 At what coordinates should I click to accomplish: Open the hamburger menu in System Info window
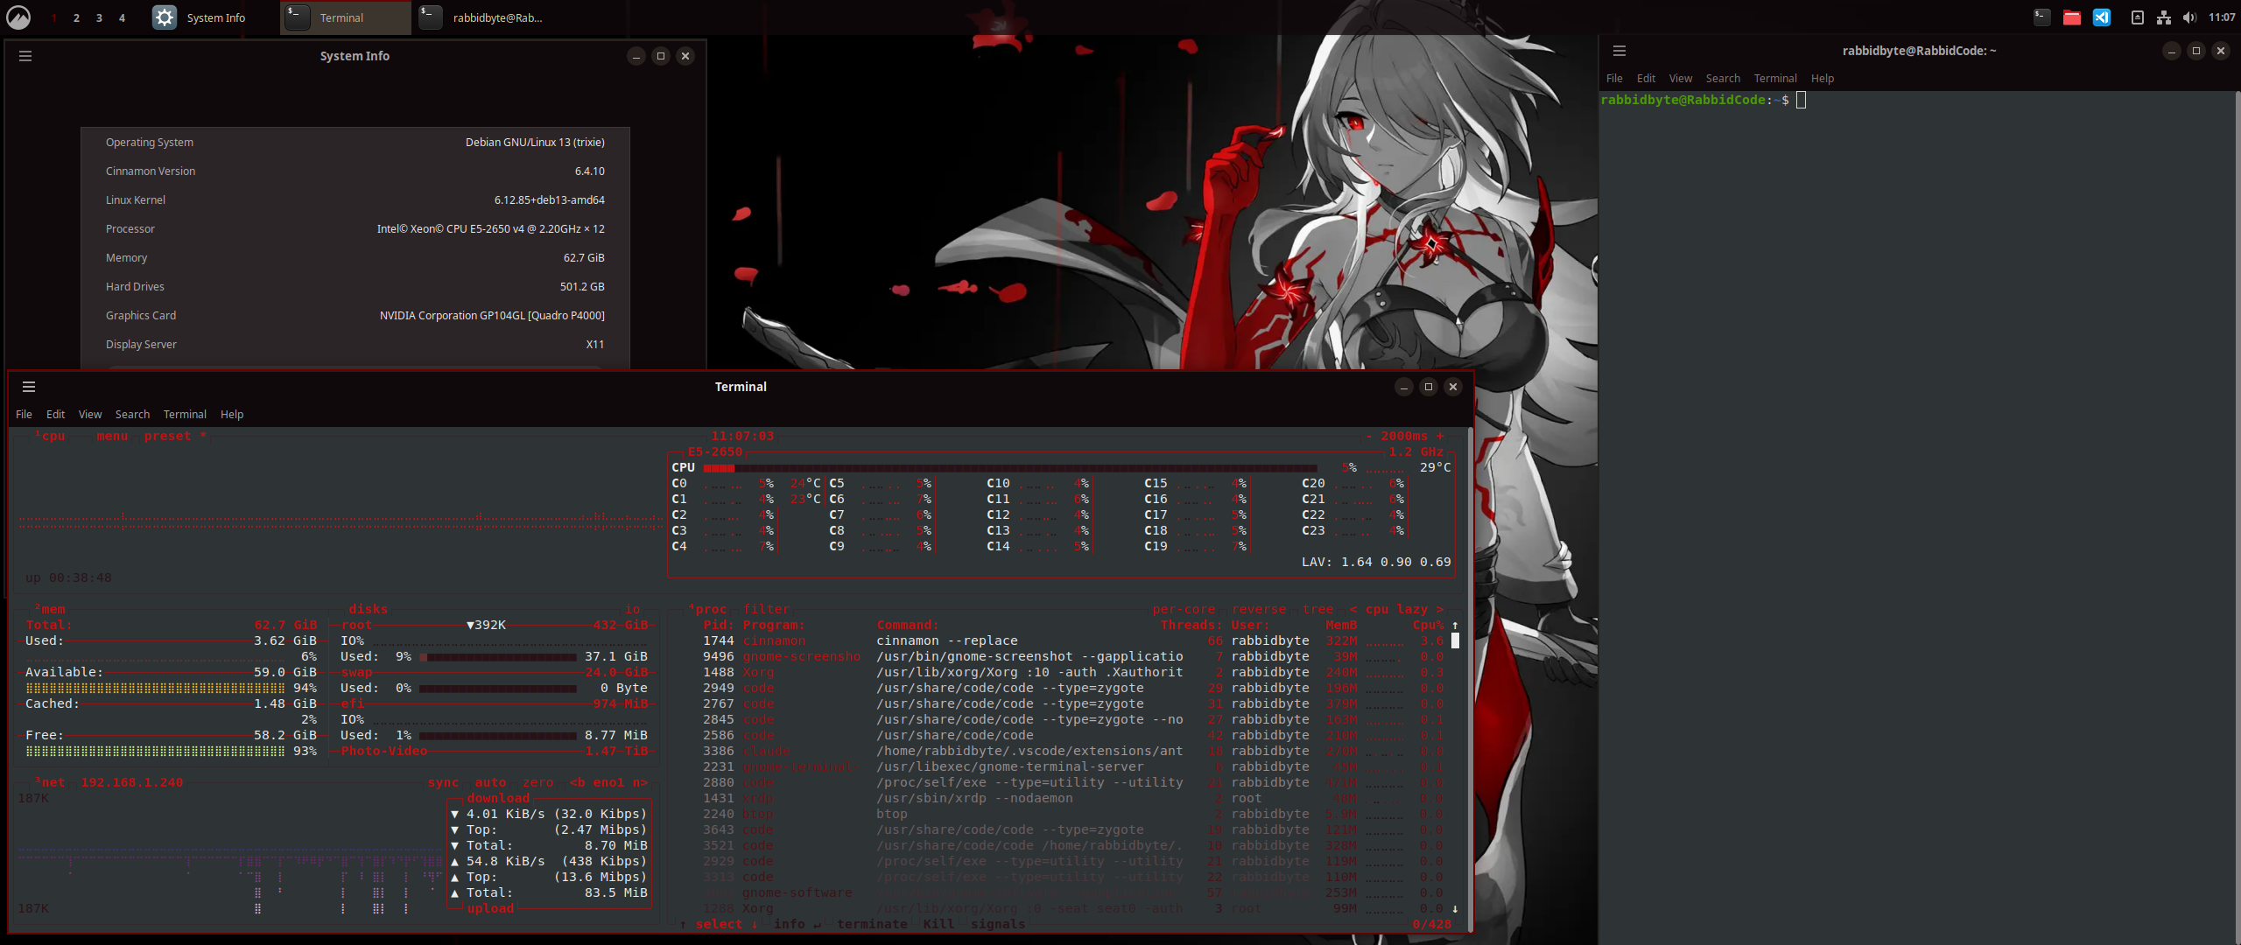25,56
